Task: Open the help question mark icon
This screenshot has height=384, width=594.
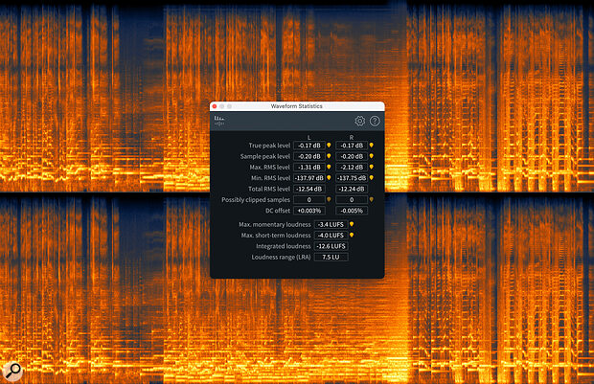Action: click(375, 122)
